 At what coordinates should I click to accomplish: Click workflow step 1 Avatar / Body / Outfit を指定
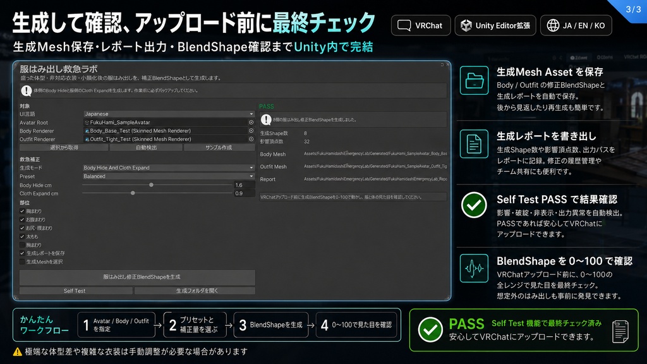pyautogui.click(x=116, y=325)
